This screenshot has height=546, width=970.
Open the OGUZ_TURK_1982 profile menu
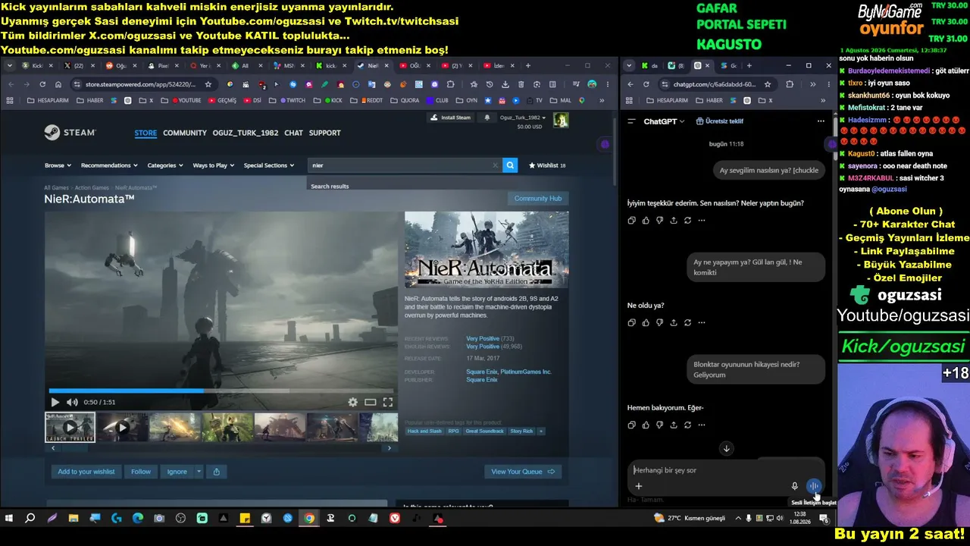(x=246, y=133)
